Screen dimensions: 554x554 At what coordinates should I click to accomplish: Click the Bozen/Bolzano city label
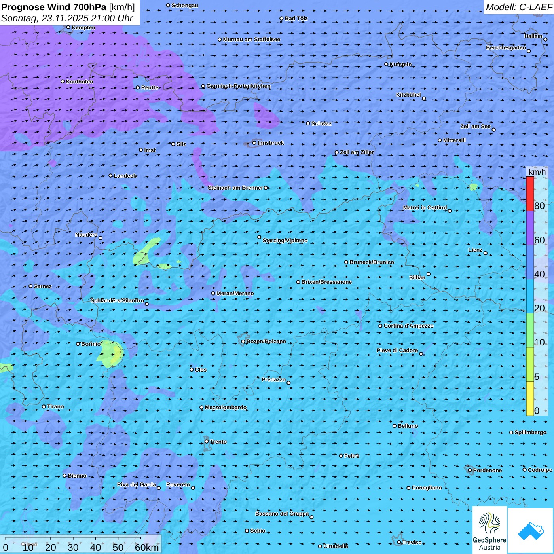[x=266, y=341]
